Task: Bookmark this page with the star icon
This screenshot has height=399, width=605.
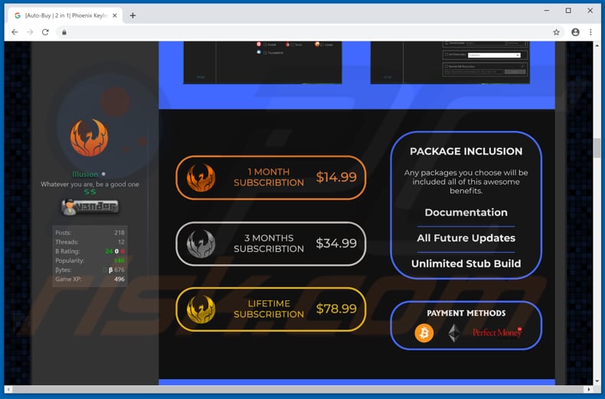Action: tap(556, 32)
